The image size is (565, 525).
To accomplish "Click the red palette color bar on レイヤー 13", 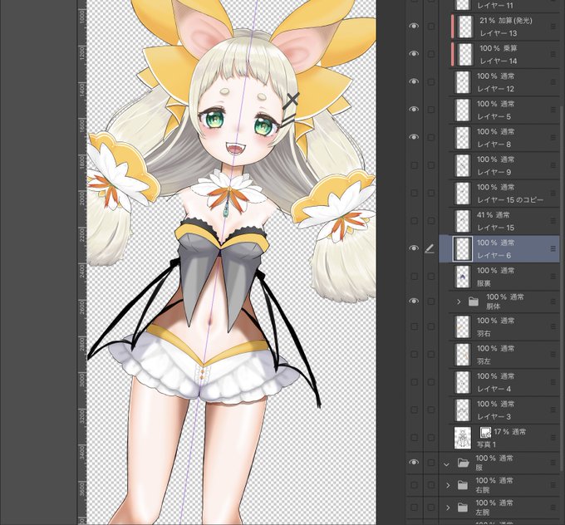I will pyautogui.click(x=453, y=27).
